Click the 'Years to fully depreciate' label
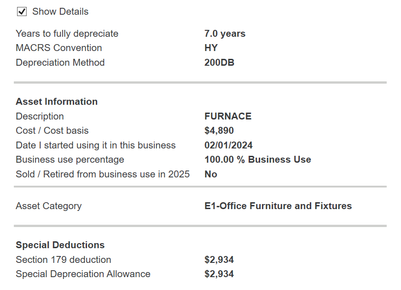Image resolution: width=401 pixels, height=290 pixels. click(67, 34)
